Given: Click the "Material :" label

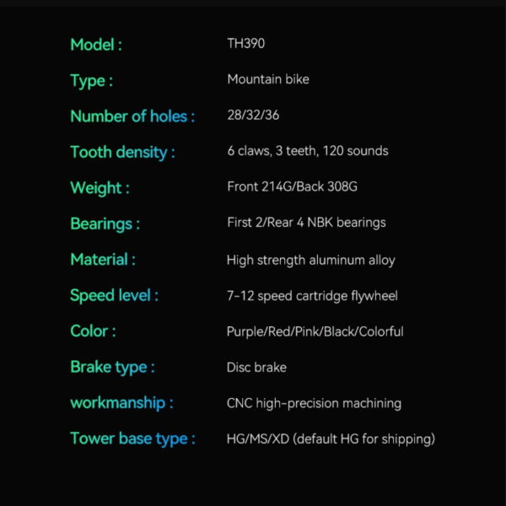Looking at the screenshot, I should [103, 260].
